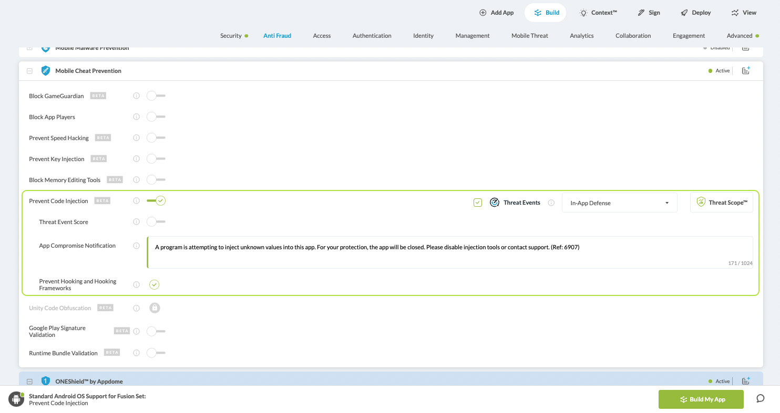
Task: Enable the Block App Players toggle
Action: (156, 117)
